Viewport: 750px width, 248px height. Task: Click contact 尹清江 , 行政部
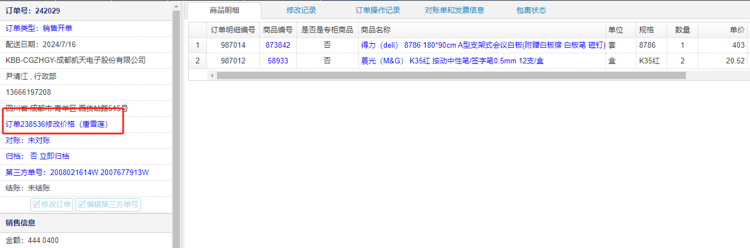click(31, 76)
